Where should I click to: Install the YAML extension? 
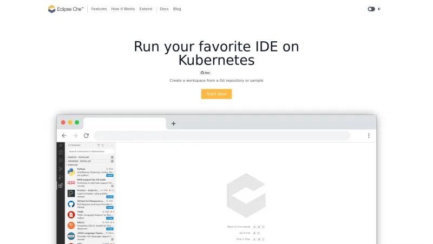110,218
